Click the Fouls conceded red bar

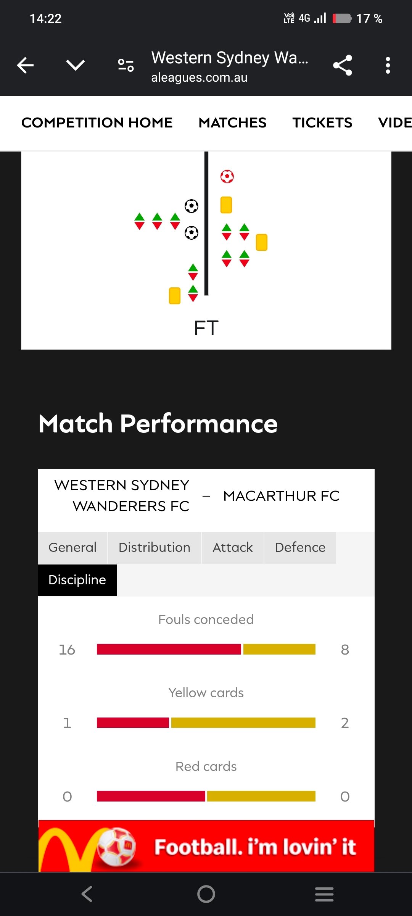pyautogui.click(x=169, y=649)
